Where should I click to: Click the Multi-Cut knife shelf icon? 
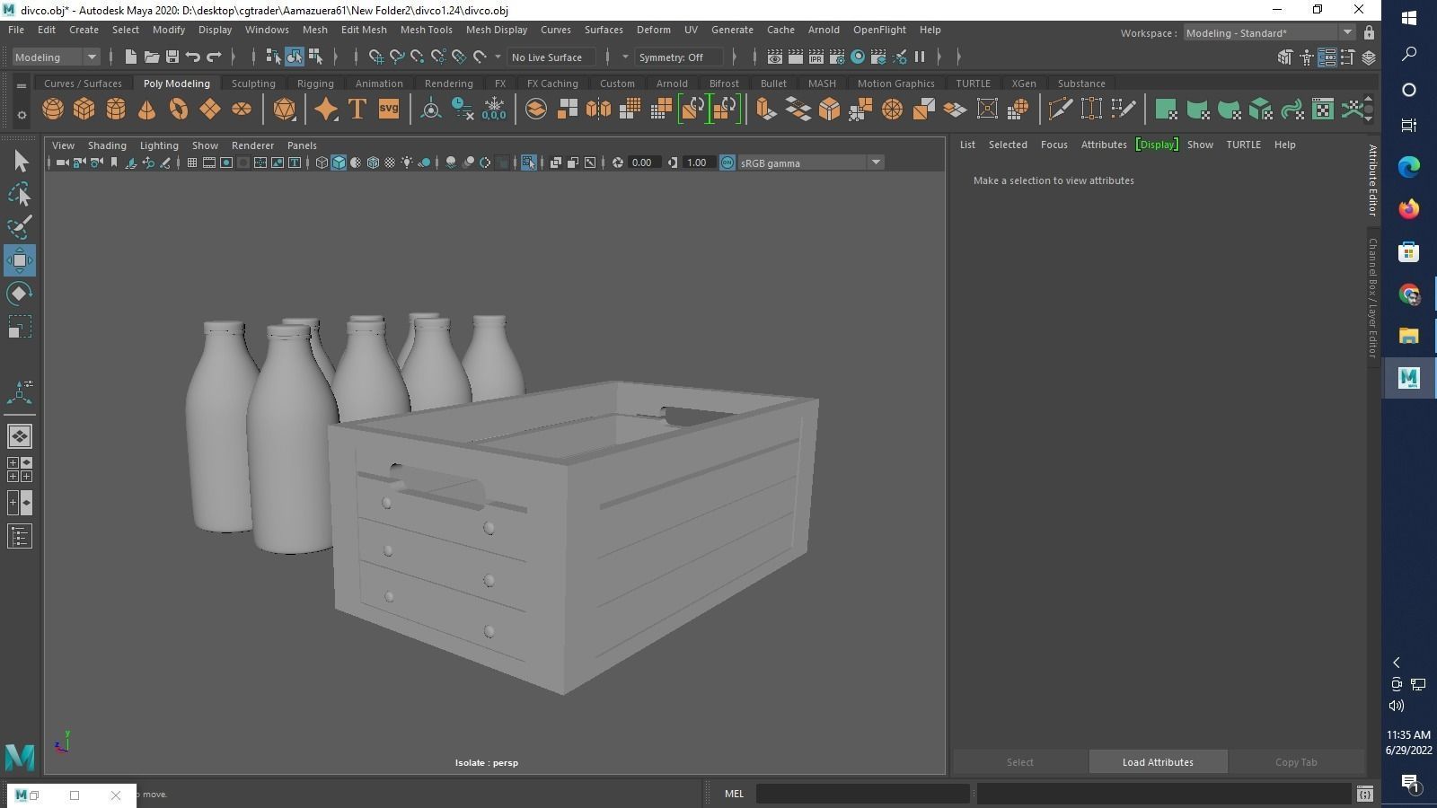tap(1060, 110)
